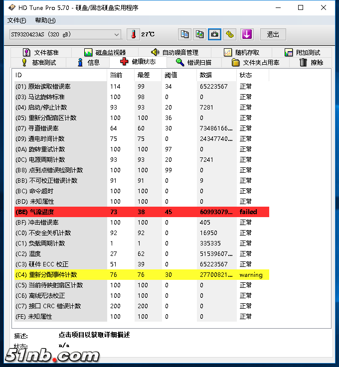Screen dimensions: 339x367
Task: Select row (C1) 负载周期计数
Action: [142, 243]
